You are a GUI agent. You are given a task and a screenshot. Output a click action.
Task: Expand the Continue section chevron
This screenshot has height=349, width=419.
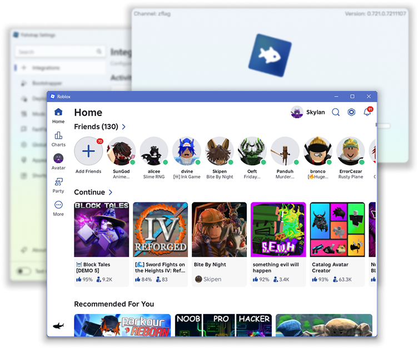(111, 193)
